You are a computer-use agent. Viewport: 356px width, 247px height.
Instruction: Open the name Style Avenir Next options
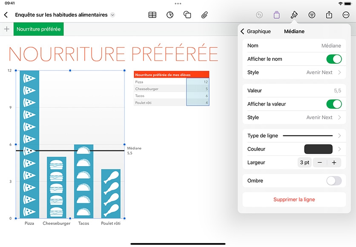294,72
